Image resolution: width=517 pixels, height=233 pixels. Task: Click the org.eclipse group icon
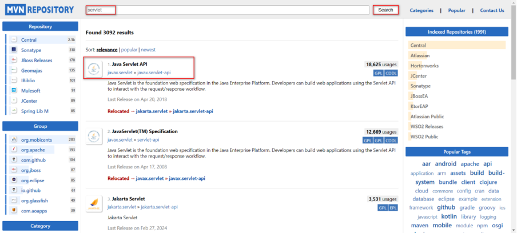(x=14, y=180)
